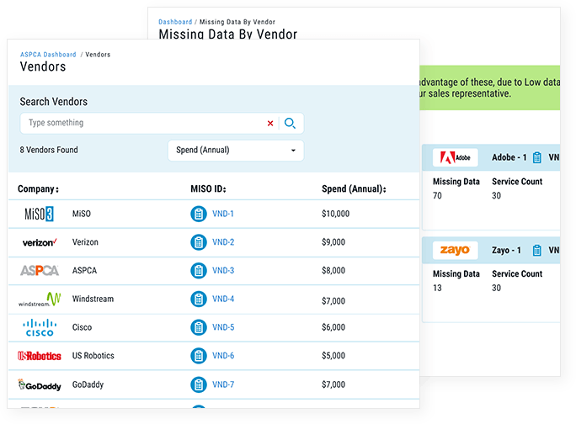
Task: Click clipboard icon next to VND-3
Action: (x=199, y=271)
